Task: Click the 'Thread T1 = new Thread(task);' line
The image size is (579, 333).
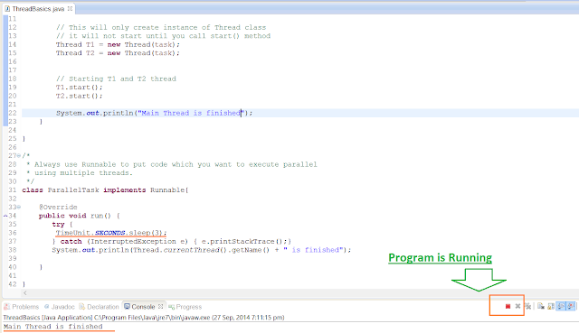Action: point(118,44)
